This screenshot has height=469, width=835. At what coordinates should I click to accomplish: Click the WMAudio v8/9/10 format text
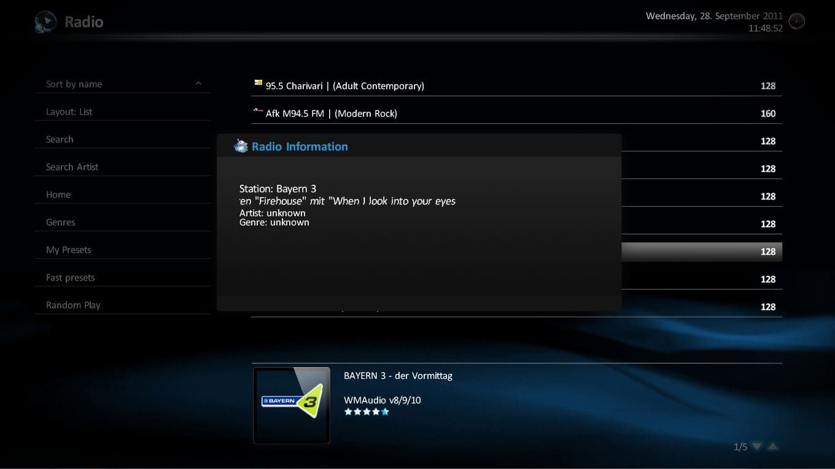tap(382, 400)
